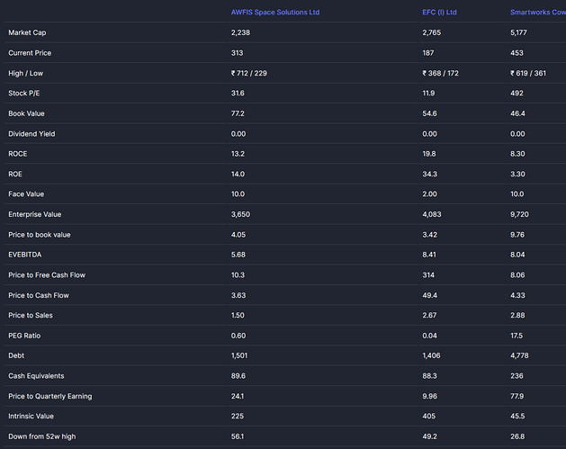Image resolution: width=566 pixels, height=449 pixels.
Task: Select the Price to Sales row label
Action: (x=31, y=316)
